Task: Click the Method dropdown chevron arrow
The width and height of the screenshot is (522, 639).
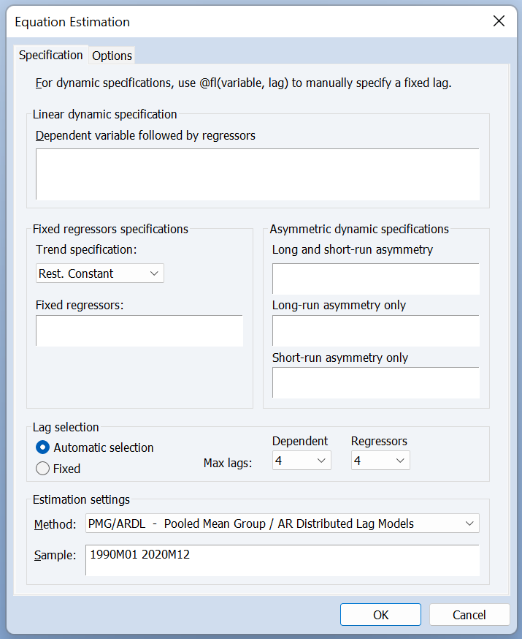Action: 469,523
